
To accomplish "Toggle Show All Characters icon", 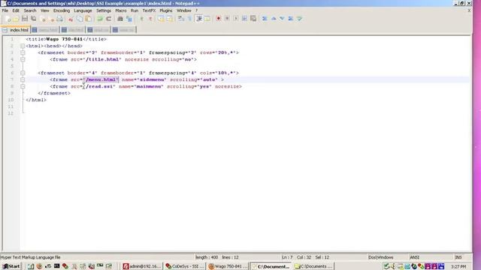I will coord(190,19).
